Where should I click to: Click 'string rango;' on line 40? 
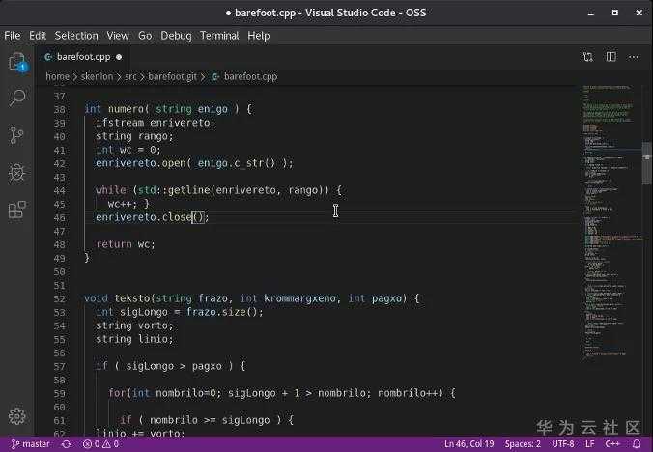134,136
